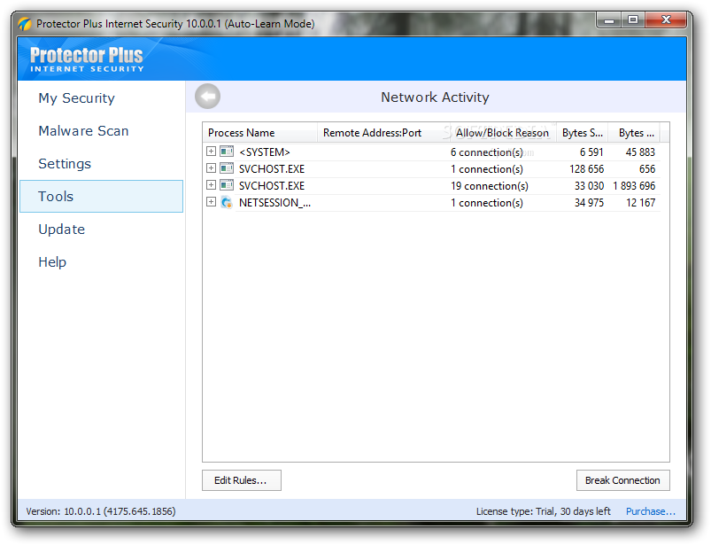Expand the NETSESSION process row

click(x=211, y=201)
